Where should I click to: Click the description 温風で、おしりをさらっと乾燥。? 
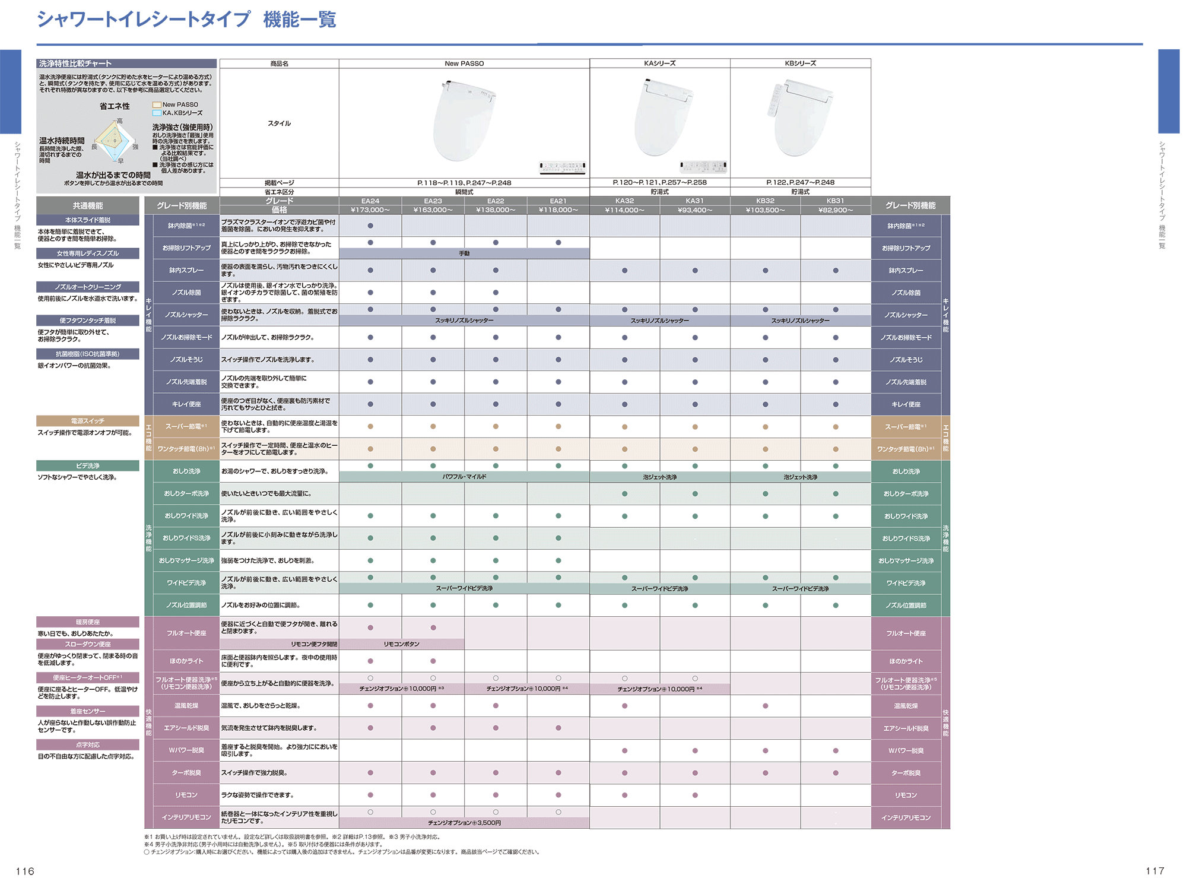pyautogui.click(x=261, y=706)
